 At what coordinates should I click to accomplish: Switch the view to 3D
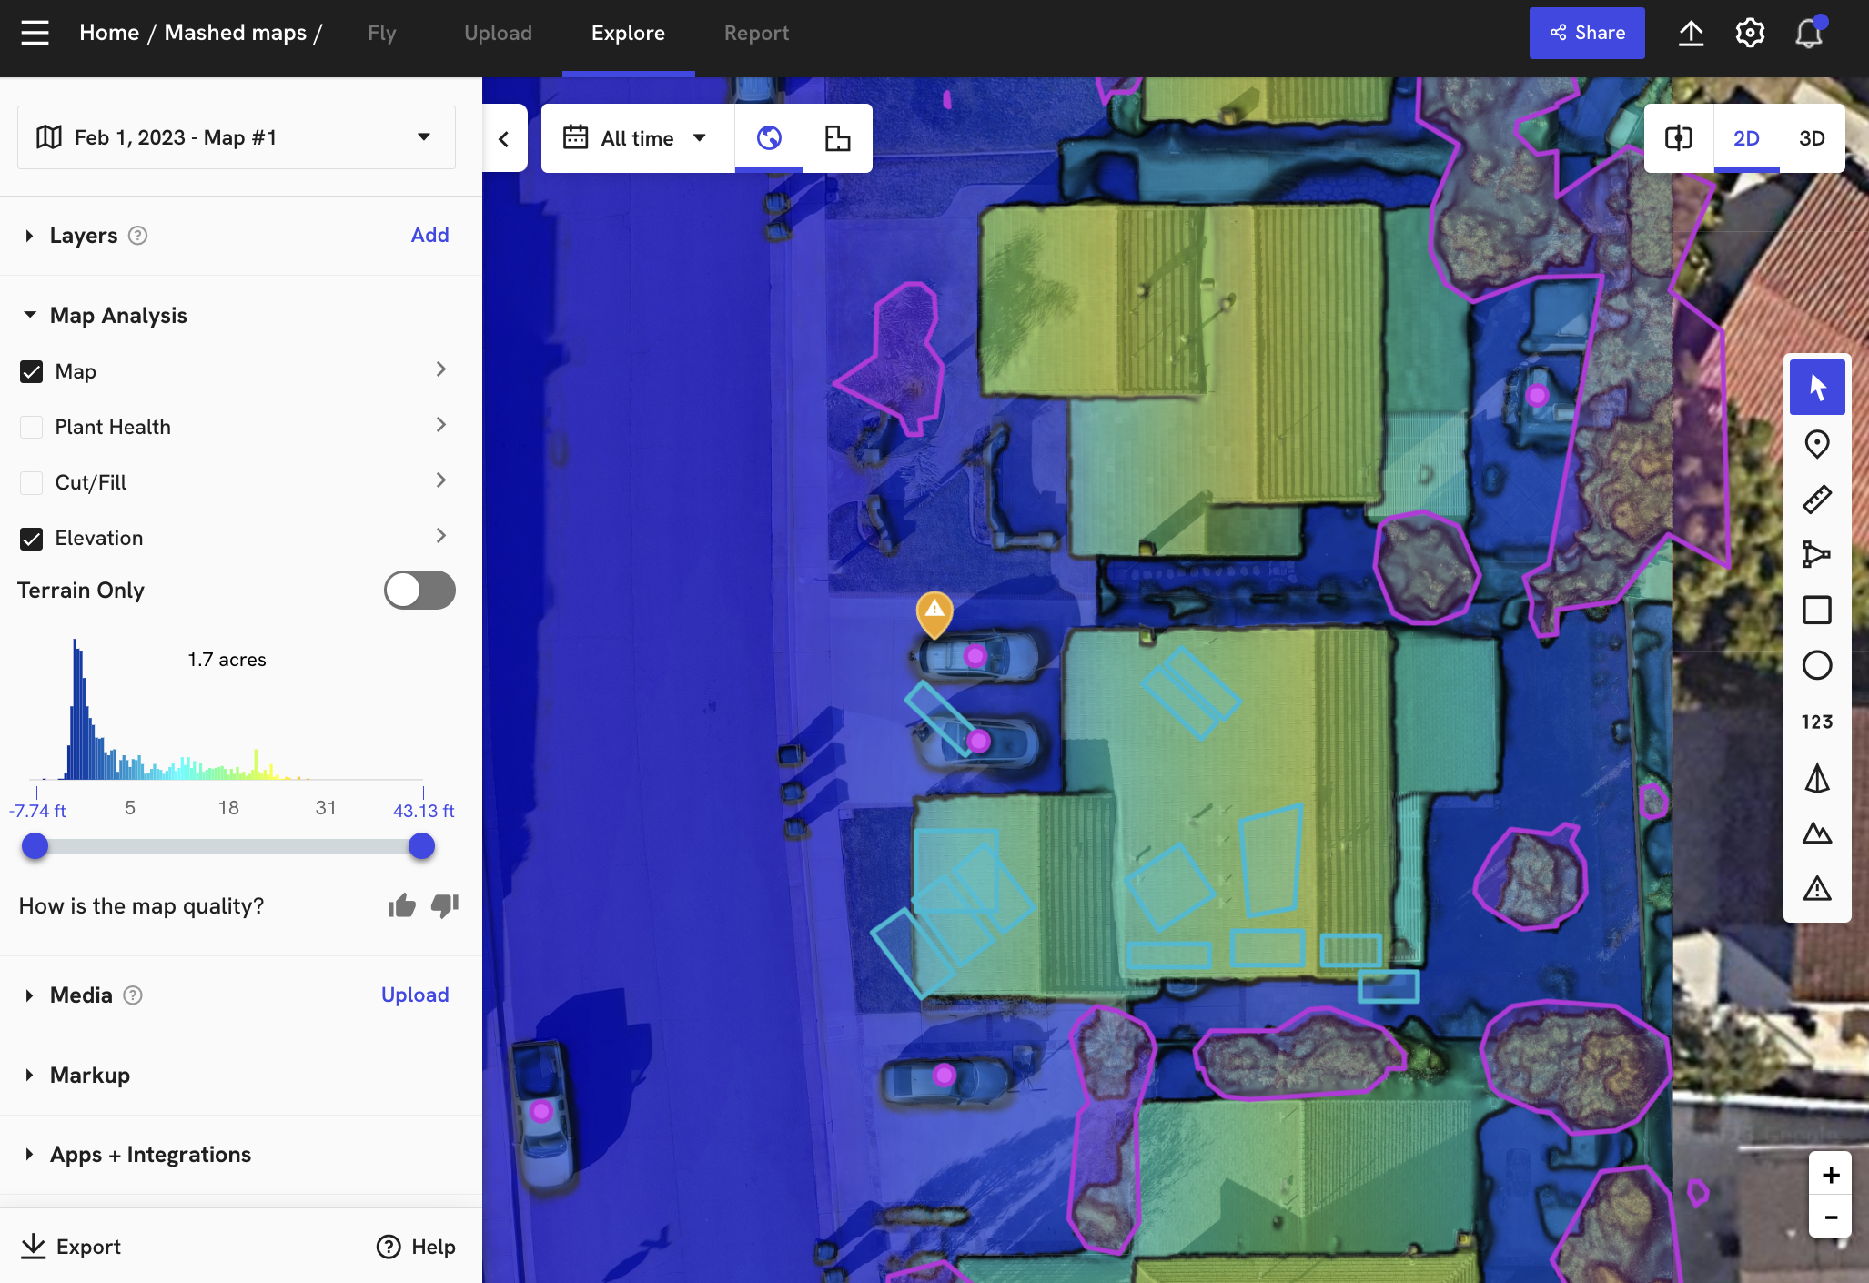point(1811,138)
